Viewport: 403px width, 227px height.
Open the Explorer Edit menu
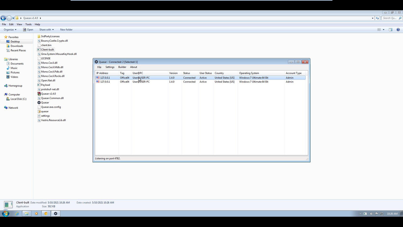(x=11, y=24)
